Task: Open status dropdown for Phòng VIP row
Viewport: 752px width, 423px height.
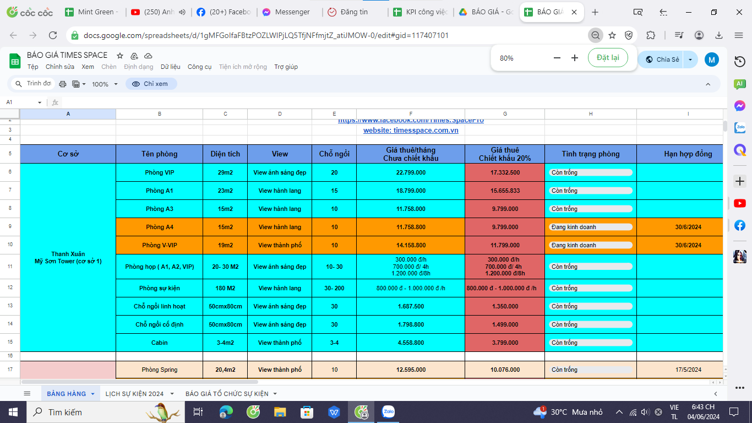Action: 591,172
